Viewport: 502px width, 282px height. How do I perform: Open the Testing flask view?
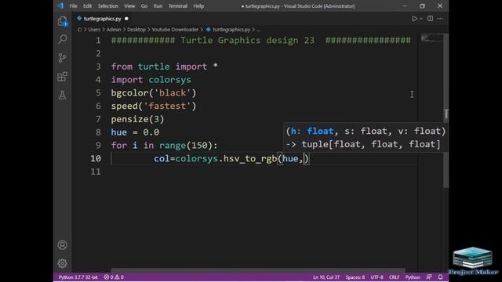pyautogui.click(x=63, y=95)
